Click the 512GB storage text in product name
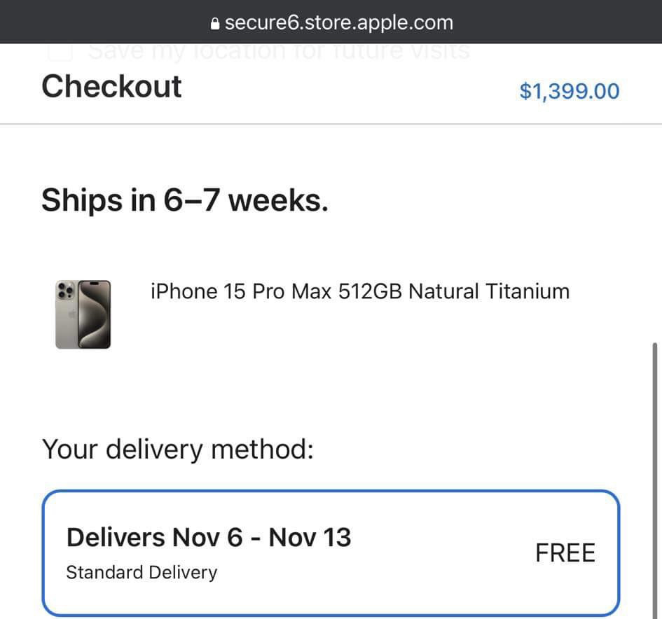 (x=370, y=291)
